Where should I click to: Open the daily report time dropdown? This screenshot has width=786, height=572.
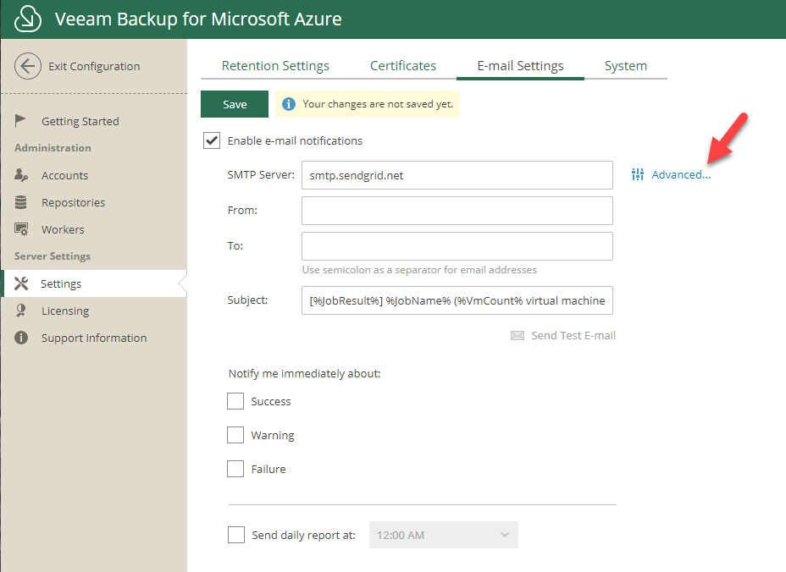444,535
